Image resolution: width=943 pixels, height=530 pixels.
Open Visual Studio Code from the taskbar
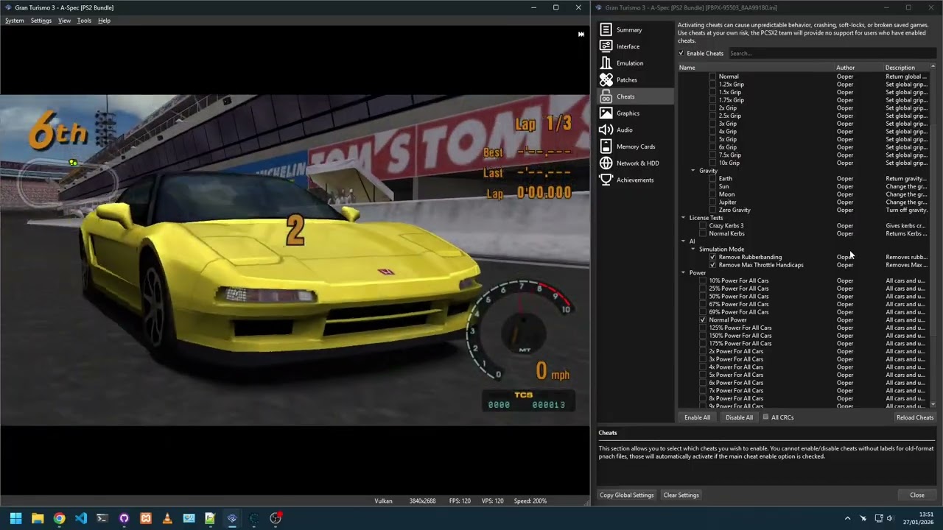81,518
